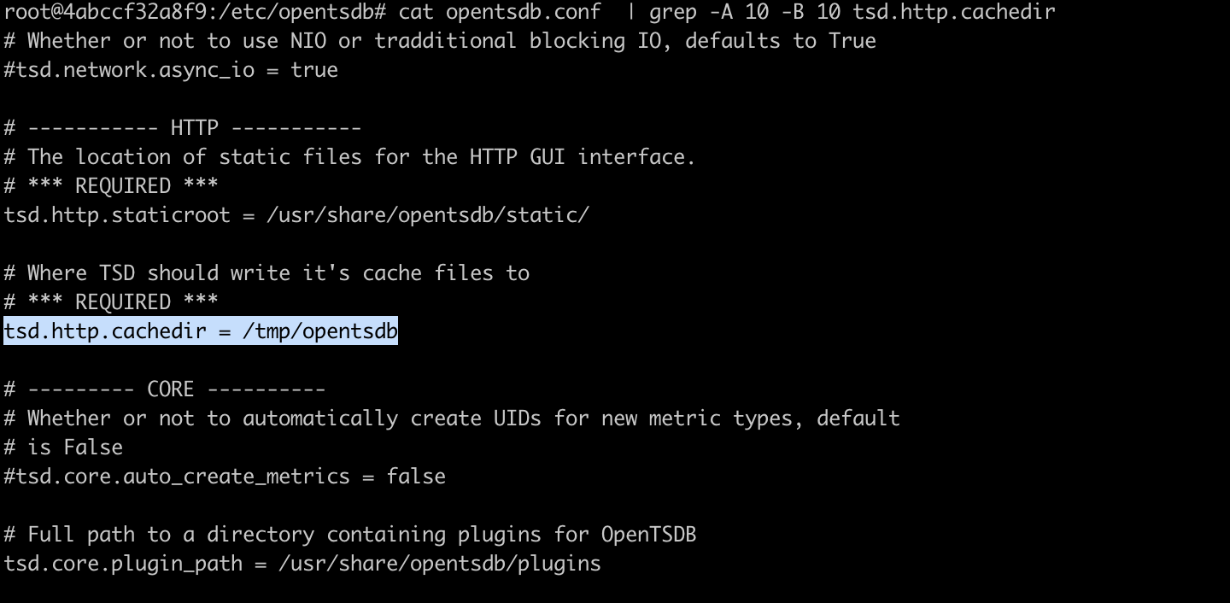The width and height of the screenshot is (1230, 603).
Task: Click the /tmp/opentsdb path value
Action: 320,331
